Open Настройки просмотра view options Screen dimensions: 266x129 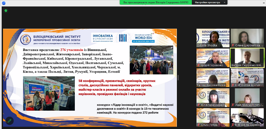click(x=210, y=2)
